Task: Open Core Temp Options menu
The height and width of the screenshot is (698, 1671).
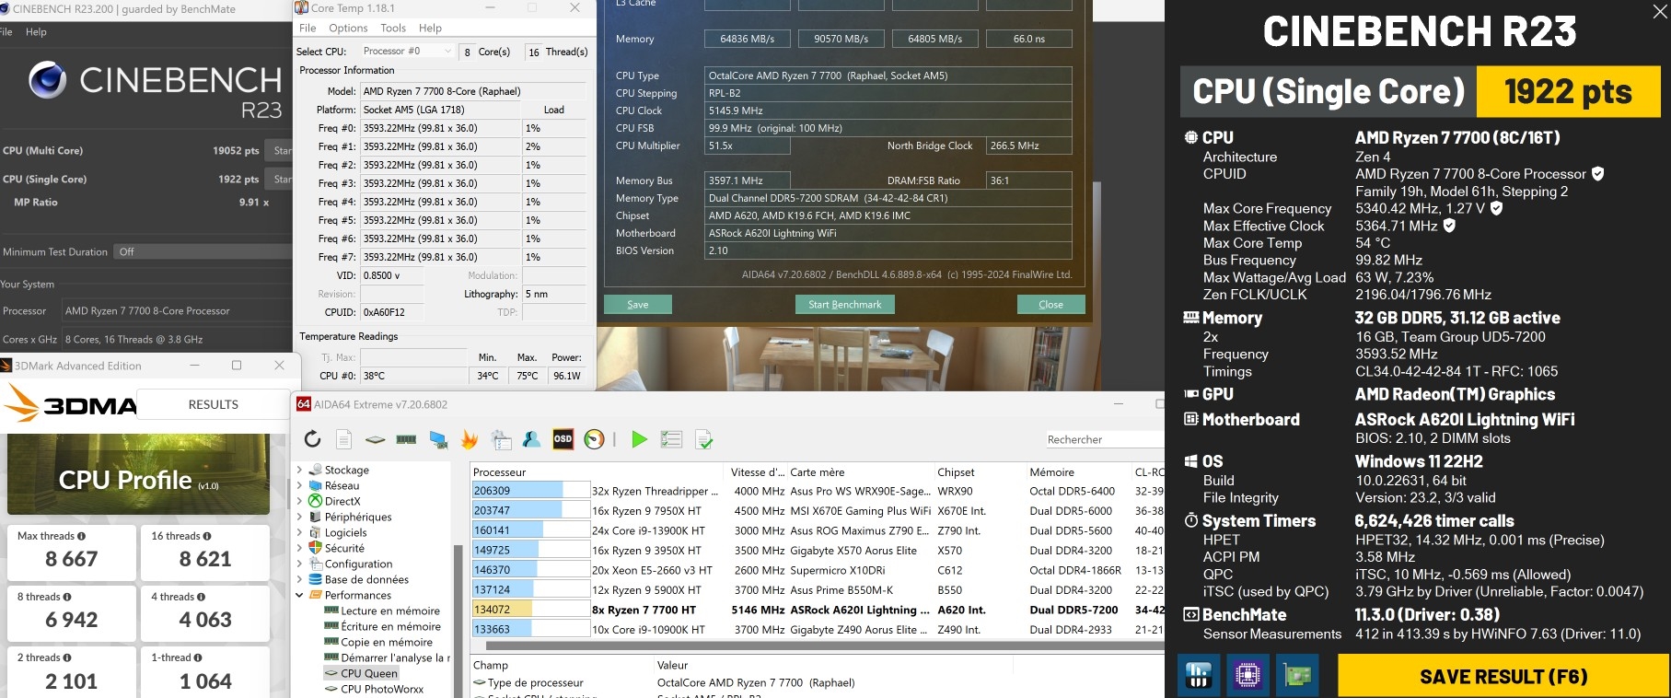Action: [348, 29]
